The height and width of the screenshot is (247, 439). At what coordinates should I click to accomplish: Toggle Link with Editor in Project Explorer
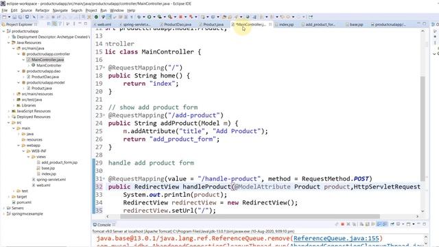55,24
